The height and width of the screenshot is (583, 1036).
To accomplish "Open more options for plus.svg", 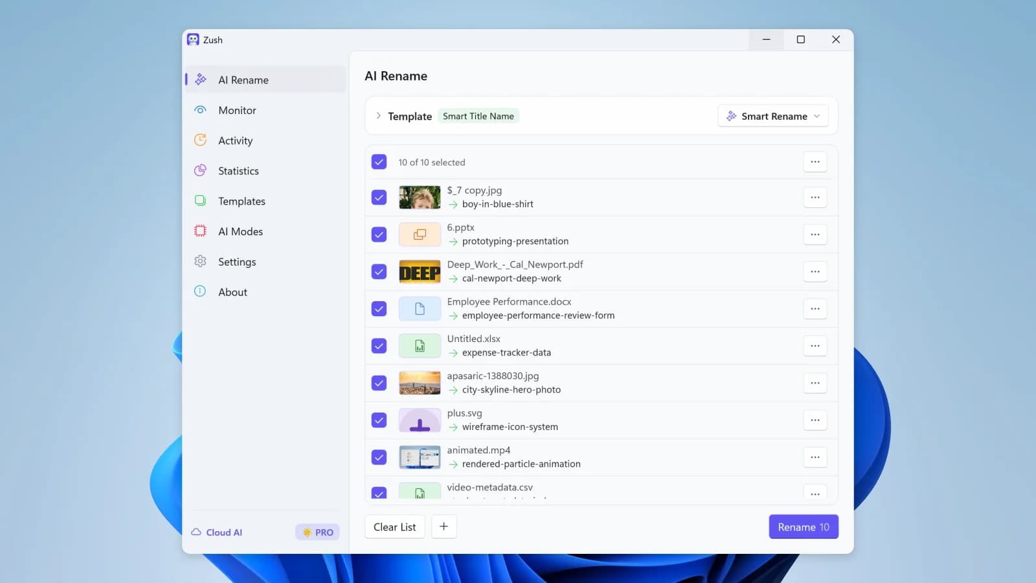I will (x=815, y=420).
